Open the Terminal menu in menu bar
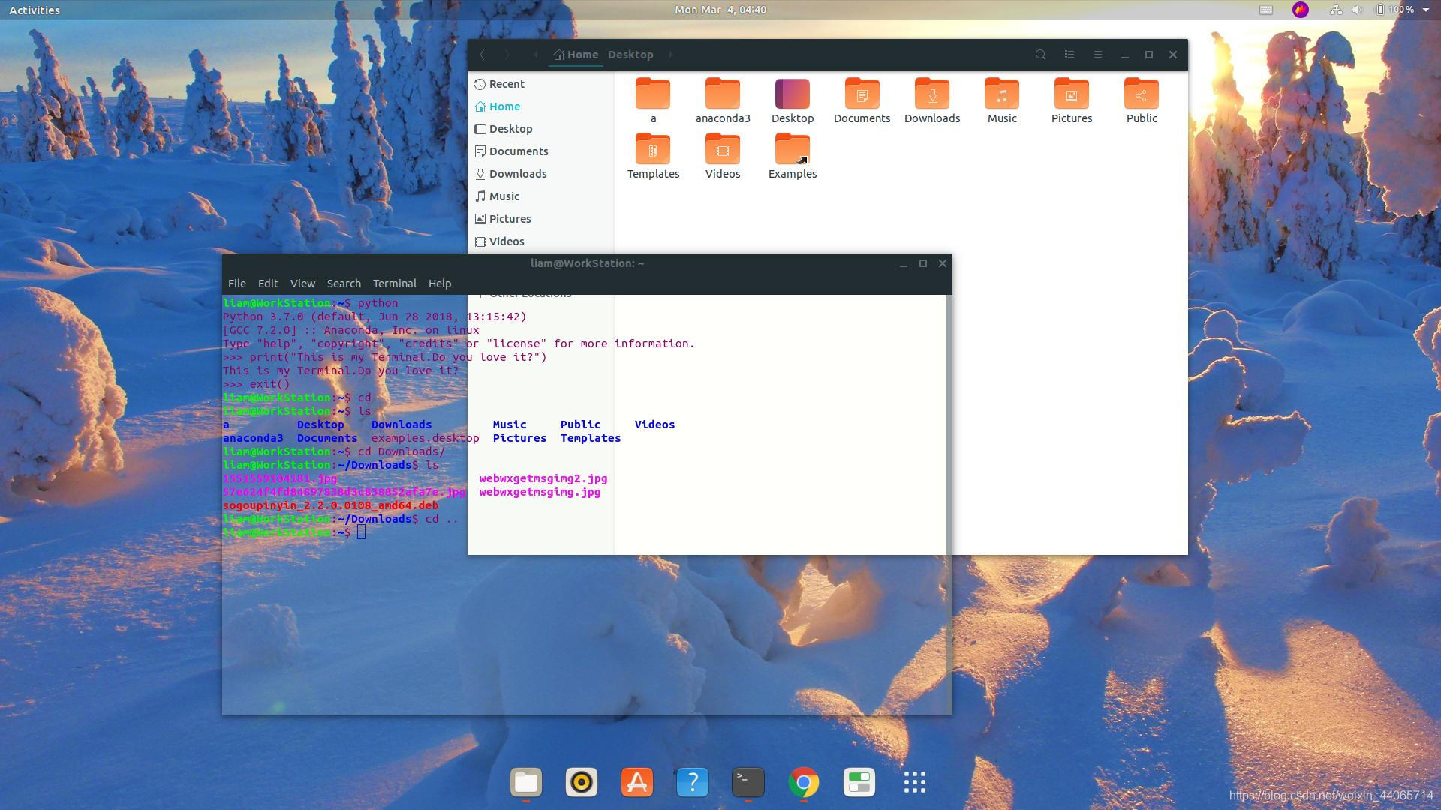The width and height of the screenshot is (1441, 810). point(394,283)
